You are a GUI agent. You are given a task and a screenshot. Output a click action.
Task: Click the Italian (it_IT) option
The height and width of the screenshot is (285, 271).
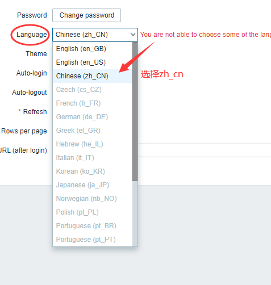point(93,158)
